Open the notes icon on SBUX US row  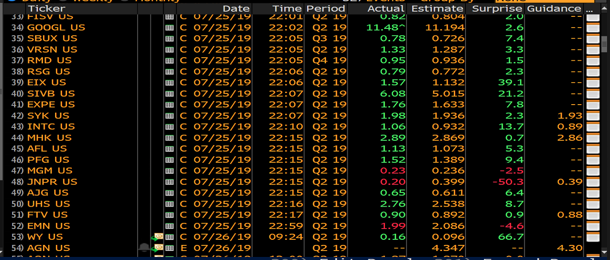click(x=593, y=39)
